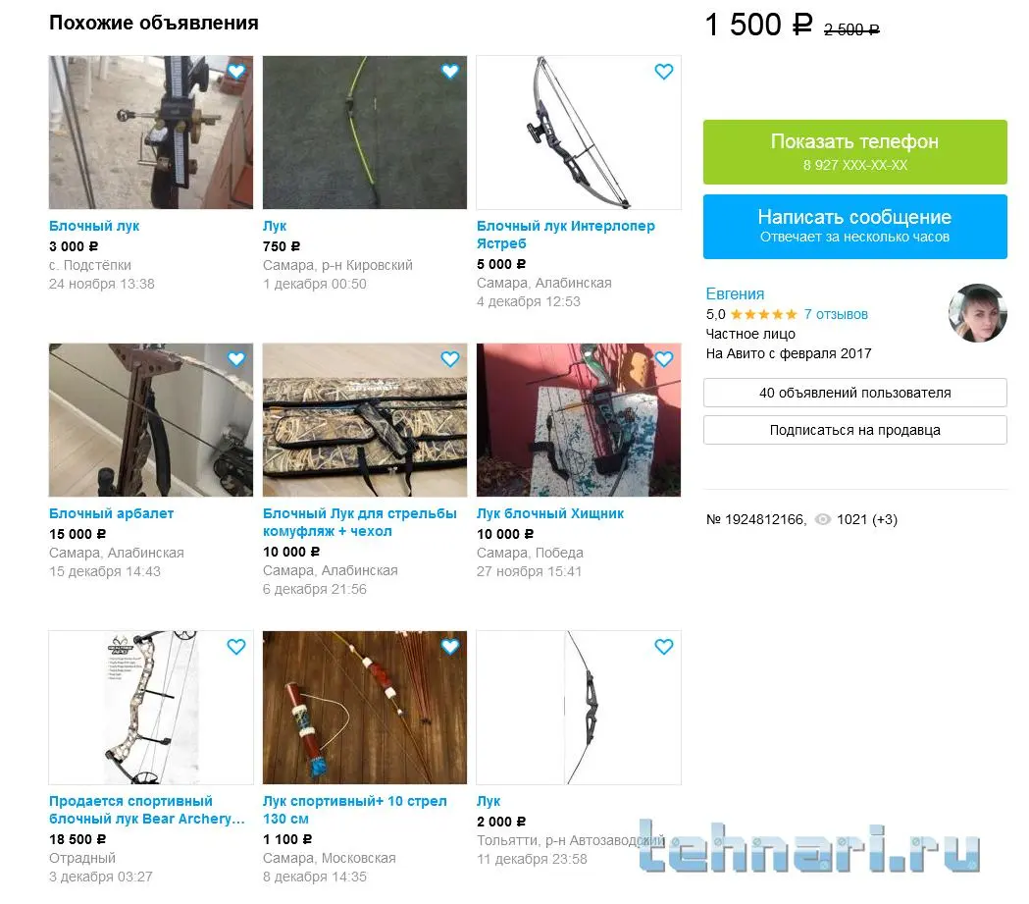1029x904 pixels.
Task: Favorite the 2 000 ₽ Тольятти bow listing
Action: pyautogui.click(x=664, y=646)
